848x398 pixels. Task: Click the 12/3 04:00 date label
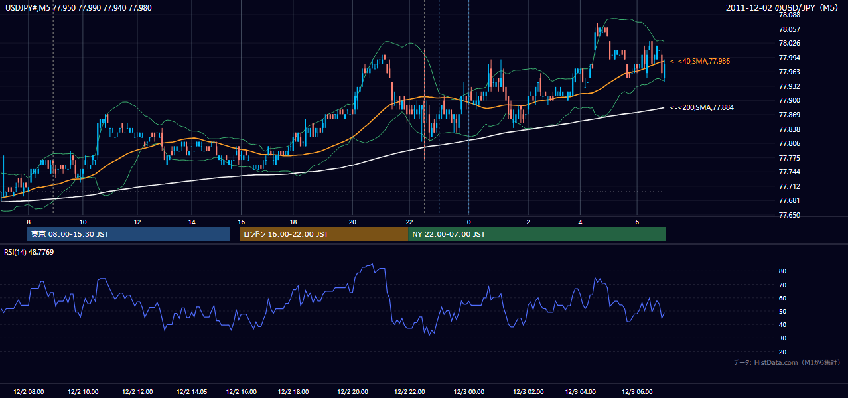point(580,392)
